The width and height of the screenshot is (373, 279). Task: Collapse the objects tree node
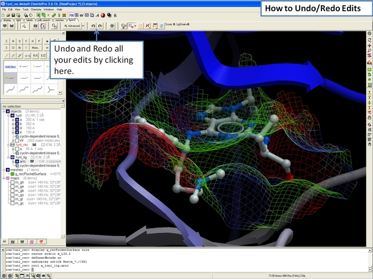3,111
